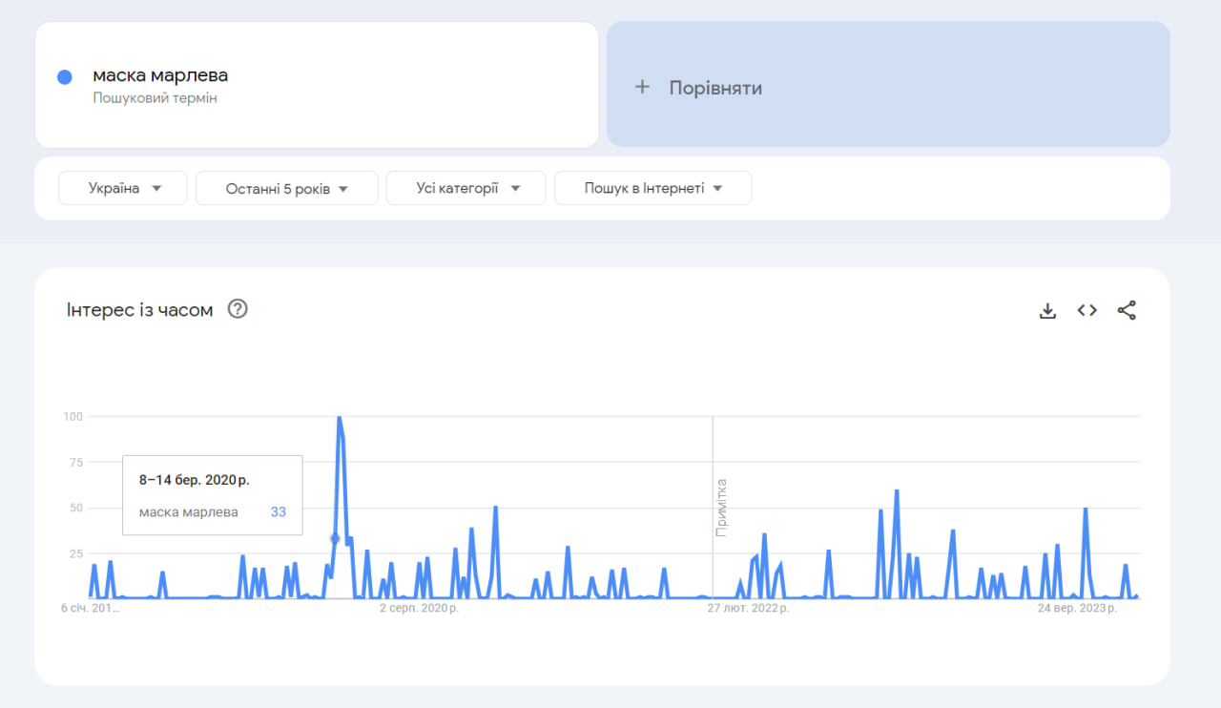1221x708 pixels.
Task: Click the Пошуковий термін label
Action: click(x=155, y=97)
